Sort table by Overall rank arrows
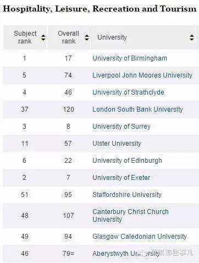Viewport: 199px width, 263px height. tap(87, 37)
